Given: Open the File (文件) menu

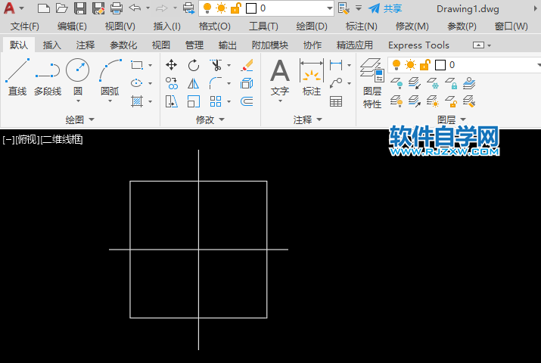Looking at the screenshot, I should pos(24,26).
